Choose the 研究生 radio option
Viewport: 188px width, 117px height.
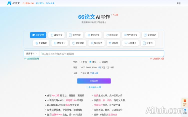tap(100, 62)
